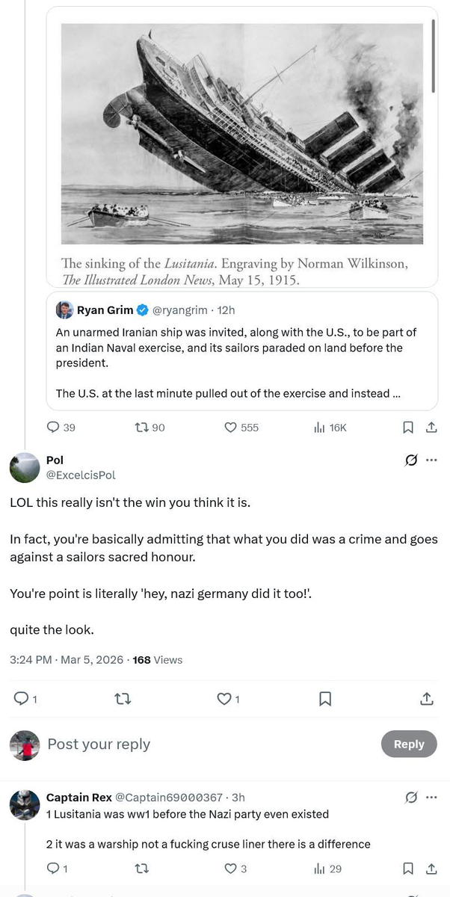View the Lusitania engraving image

(241, 135)
